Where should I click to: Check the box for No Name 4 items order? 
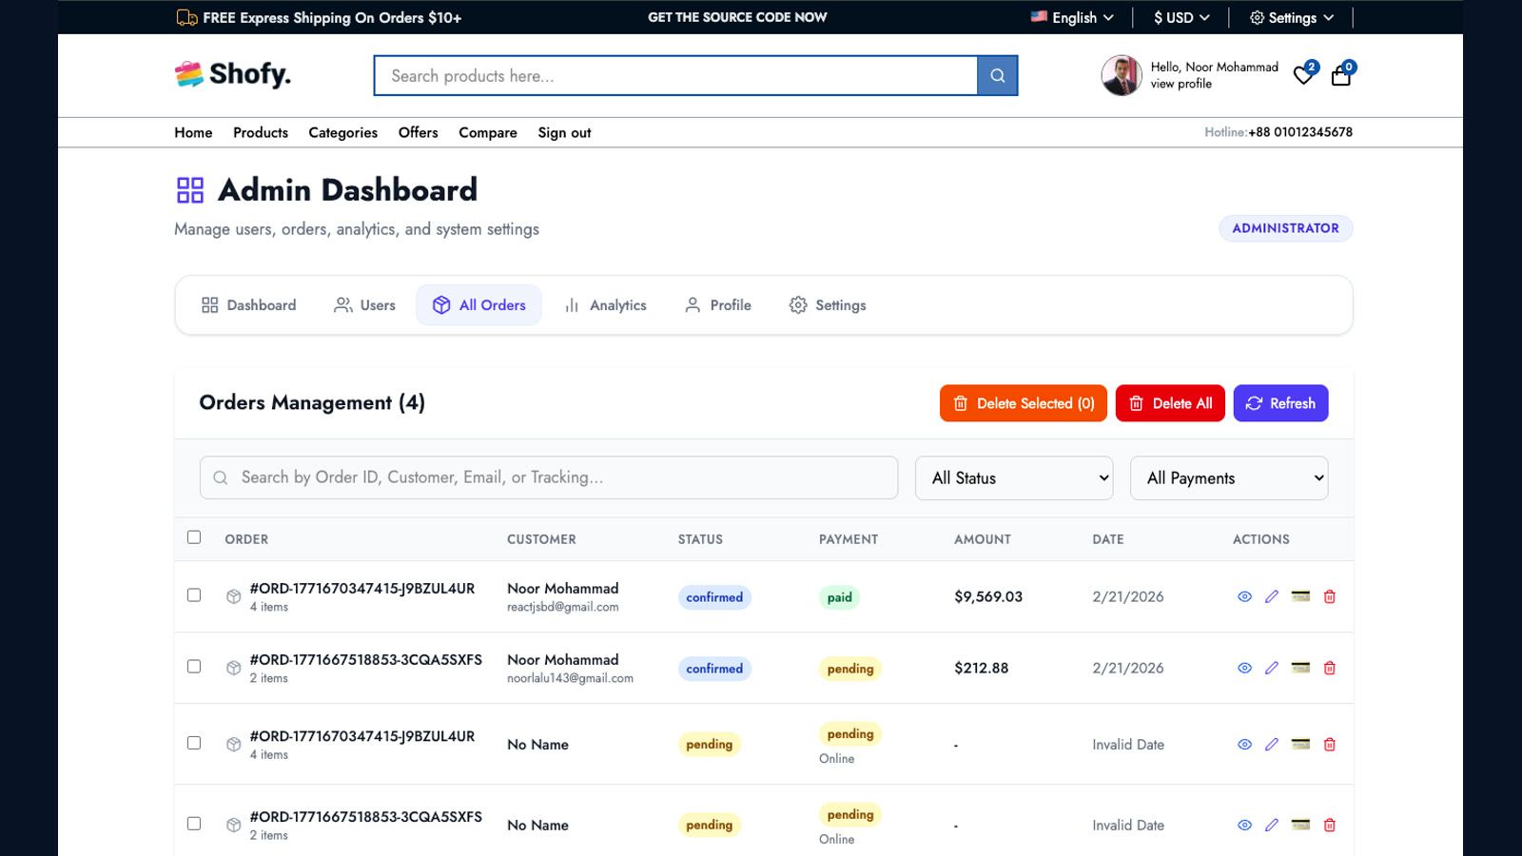click(194, 743)
